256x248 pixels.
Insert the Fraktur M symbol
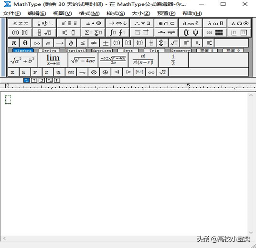(71, 72)
